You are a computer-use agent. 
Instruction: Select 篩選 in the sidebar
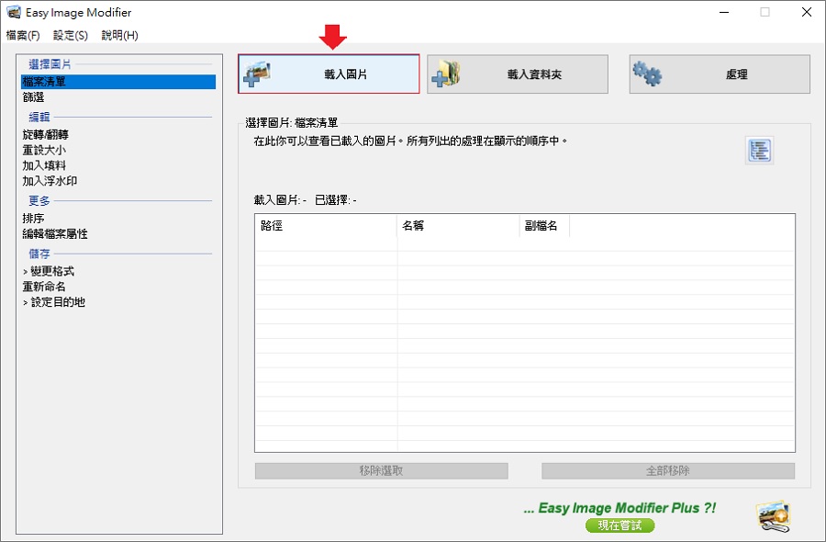[33, 97]
